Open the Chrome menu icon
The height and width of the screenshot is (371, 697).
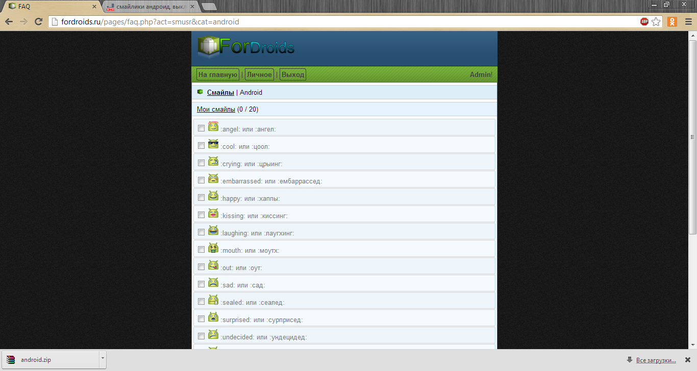pos(688,22)
